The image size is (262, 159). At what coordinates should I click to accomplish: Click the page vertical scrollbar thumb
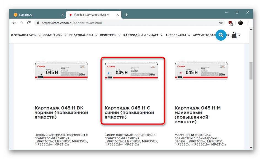point(251,71)
